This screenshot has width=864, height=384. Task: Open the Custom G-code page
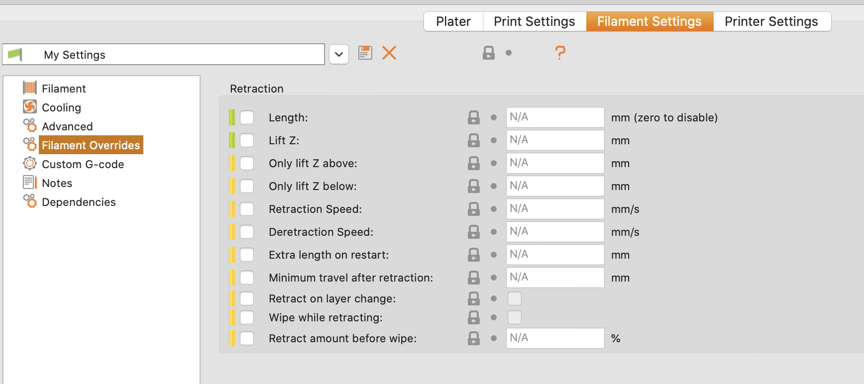click(83, 164)
